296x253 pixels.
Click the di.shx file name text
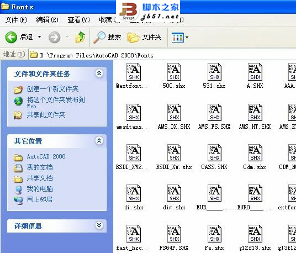click(x=134, y=207)
